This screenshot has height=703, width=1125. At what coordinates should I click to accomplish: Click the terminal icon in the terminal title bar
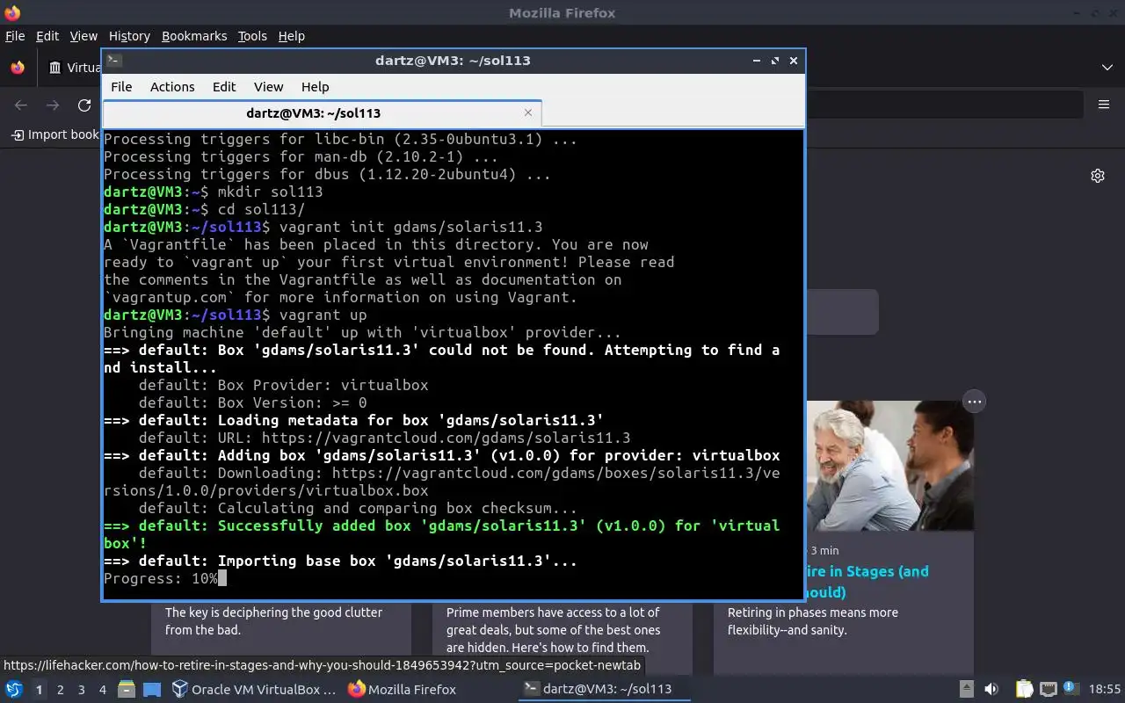114,61
